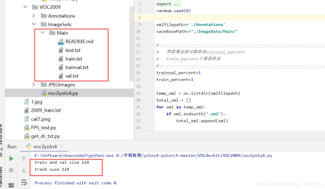Expand the Annotations folder
The width and height of the screenshot is (325, 189).
tap(34, 16)
